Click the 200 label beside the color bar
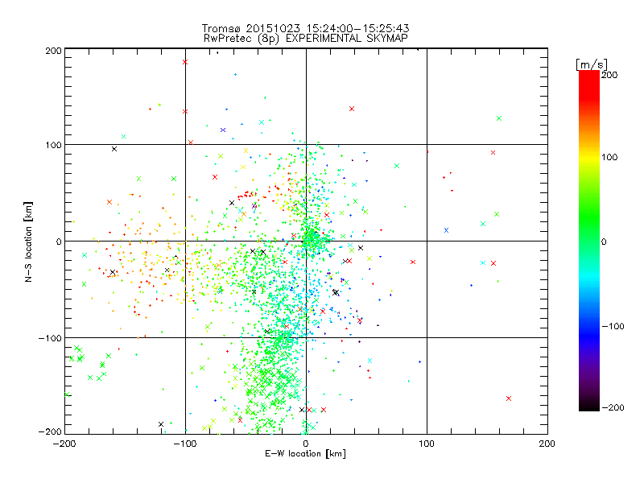The height and width of the screenshot is (483, 644). 609,75
